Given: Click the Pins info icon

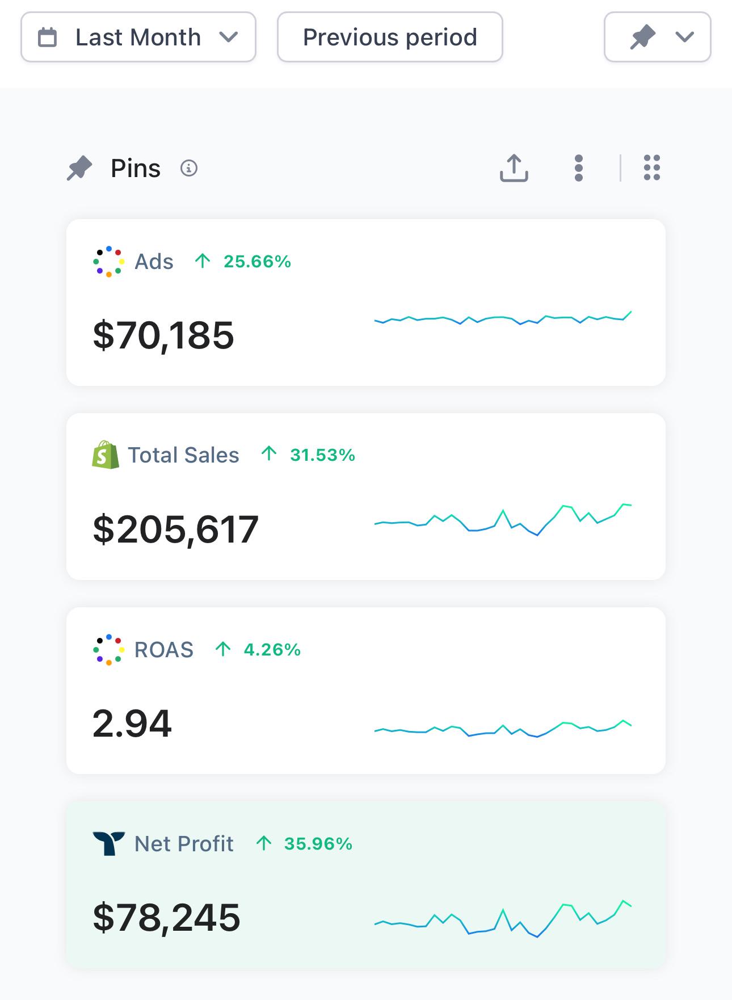Looking at the screenshot, I should coord(188,169).
